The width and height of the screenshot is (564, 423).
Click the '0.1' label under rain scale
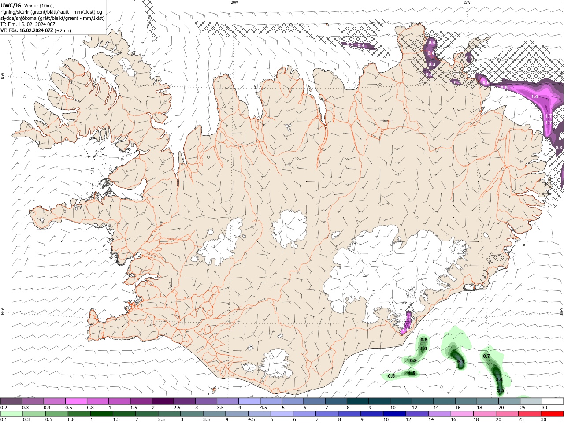4,420
